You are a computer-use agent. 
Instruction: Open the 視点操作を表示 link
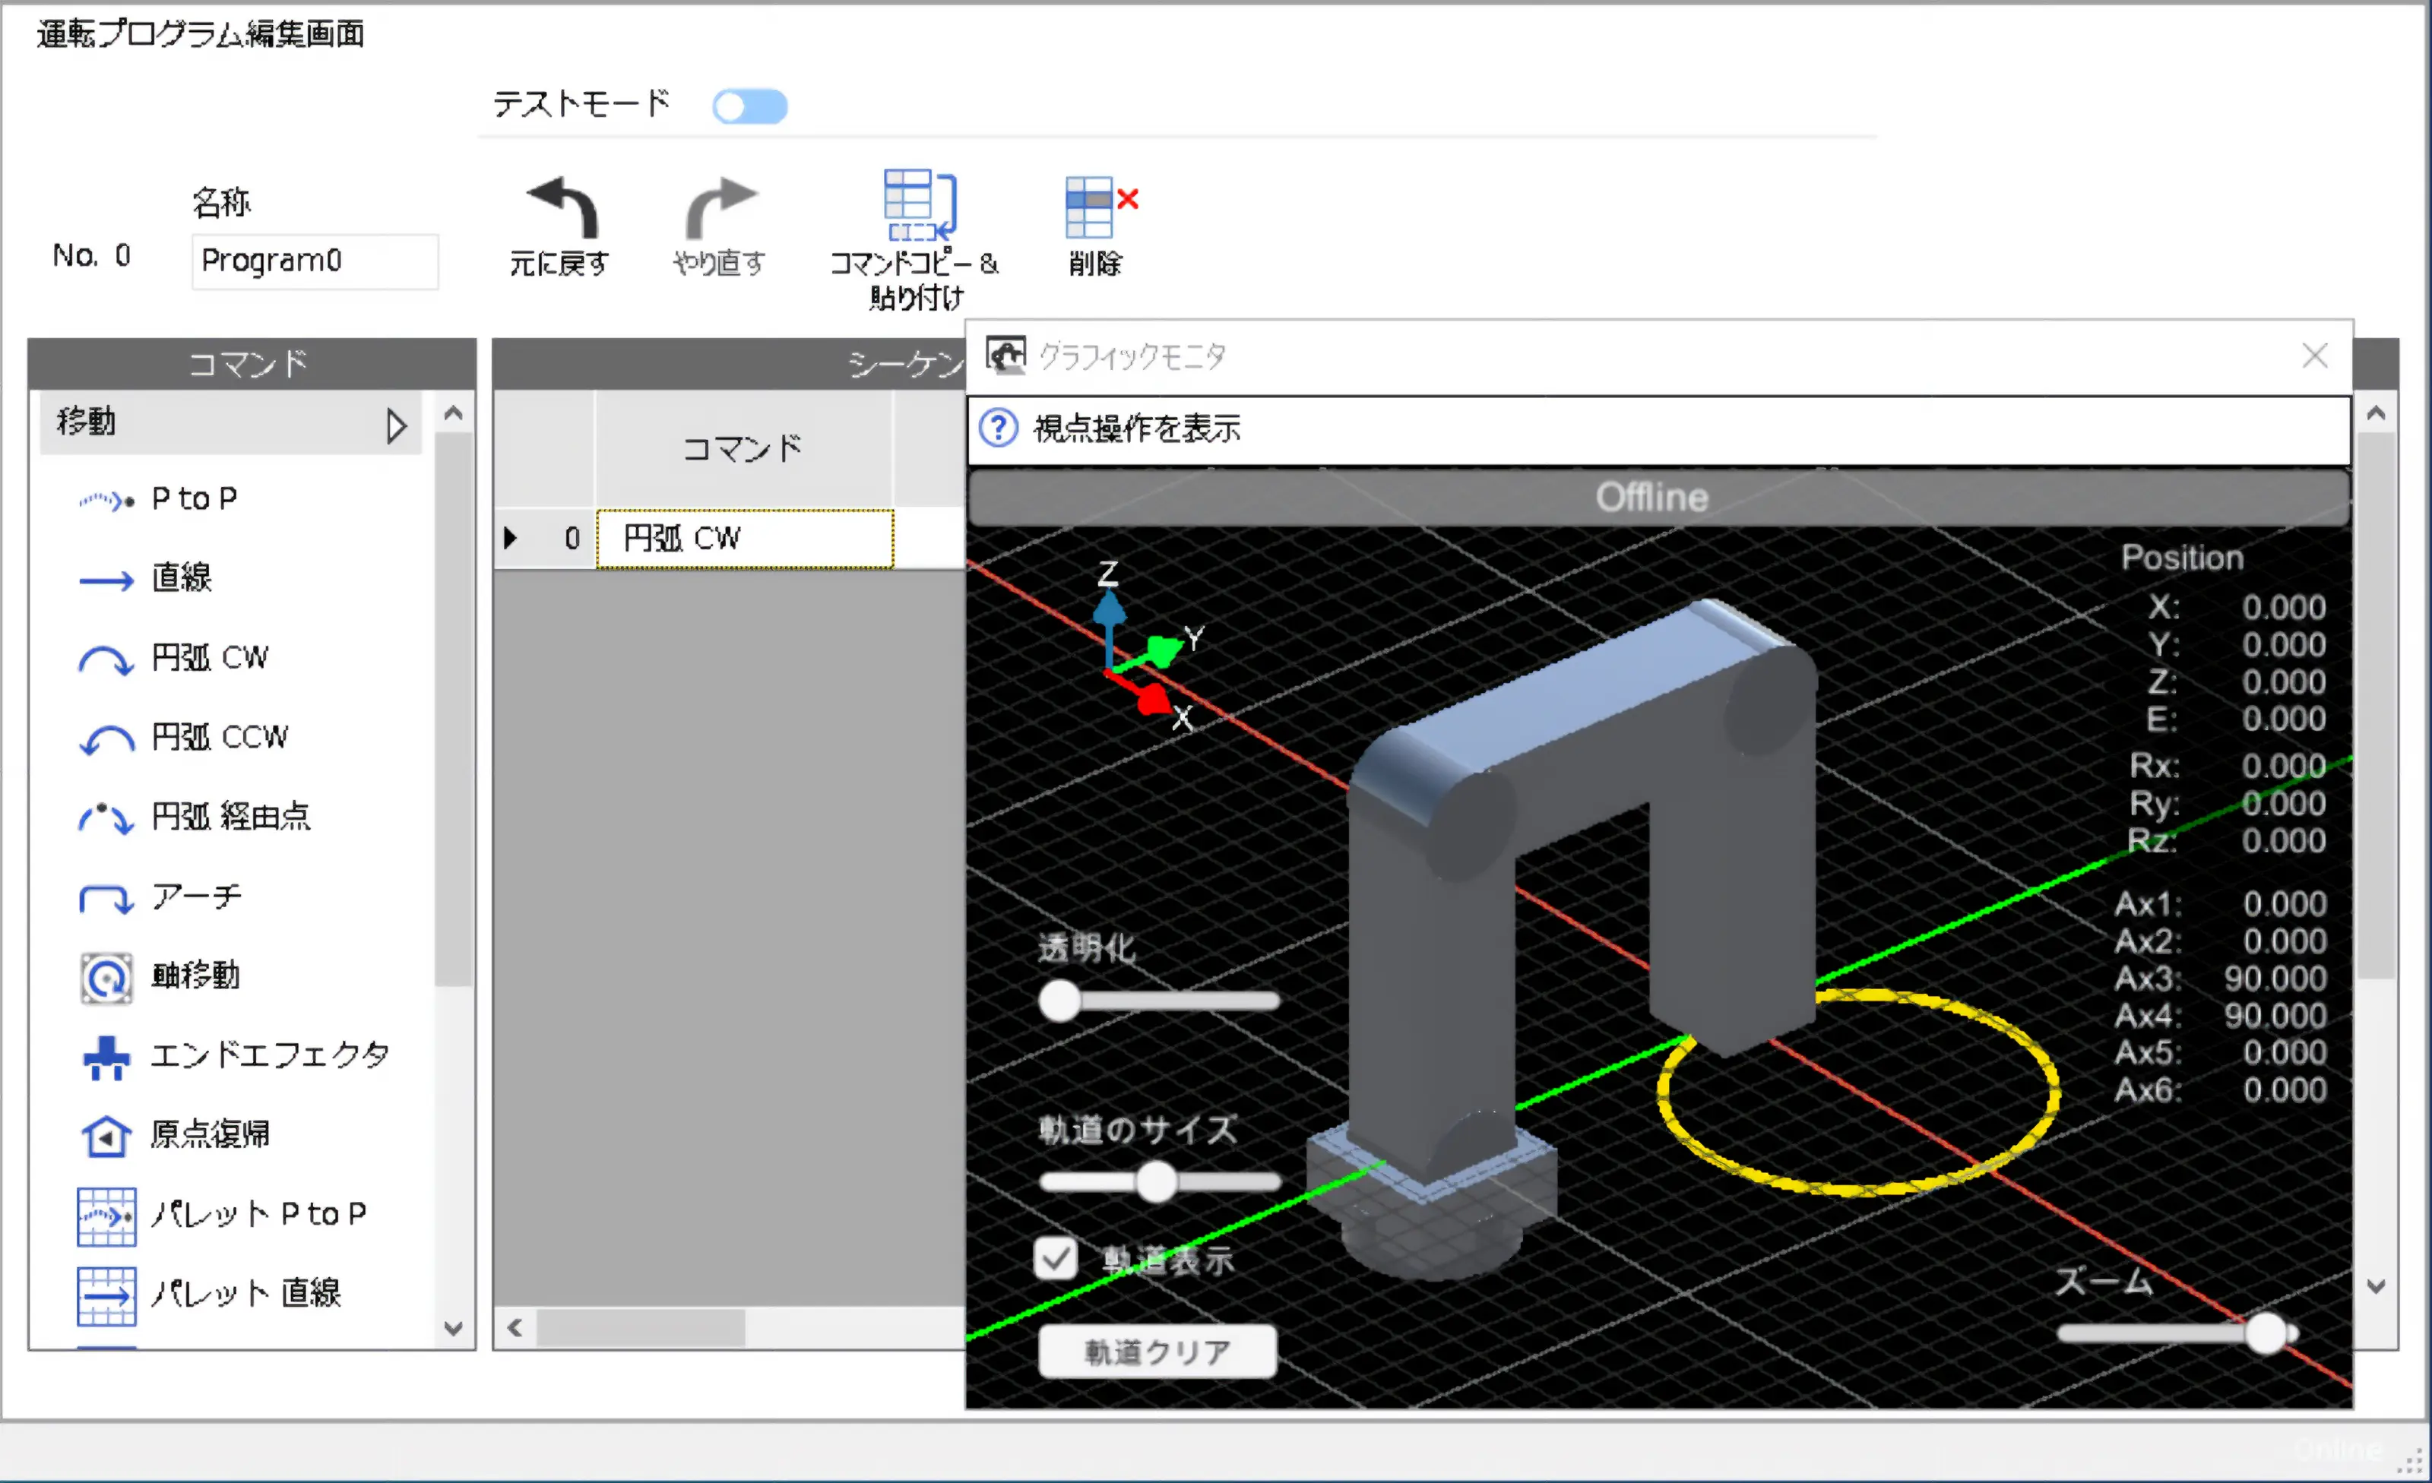[1136, 429]
